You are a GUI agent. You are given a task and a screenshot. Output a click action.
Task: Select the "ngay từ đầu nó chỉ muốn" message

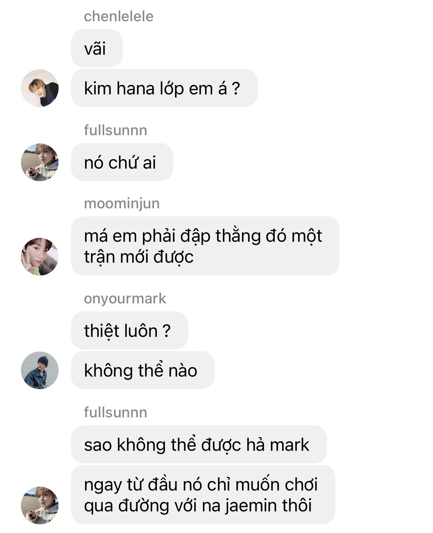click(203, 495)
